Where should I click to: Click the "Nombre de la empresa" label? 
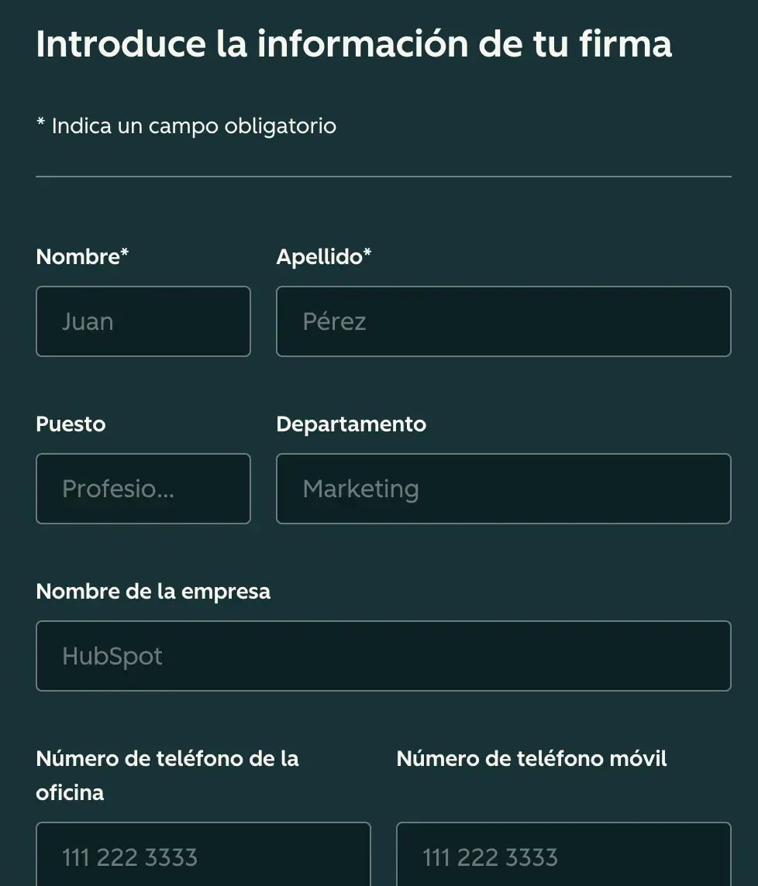153,592
